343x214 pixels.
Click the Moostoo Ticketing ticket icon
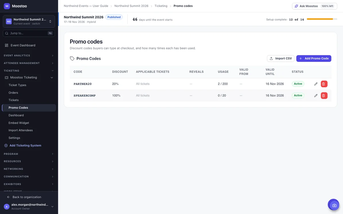click(6, 77)
